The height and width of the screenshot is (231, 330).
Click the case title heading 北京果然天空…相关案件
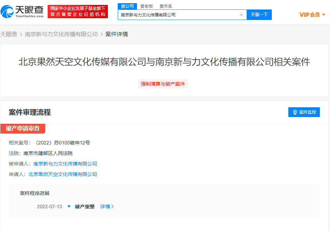pos(164,62)
